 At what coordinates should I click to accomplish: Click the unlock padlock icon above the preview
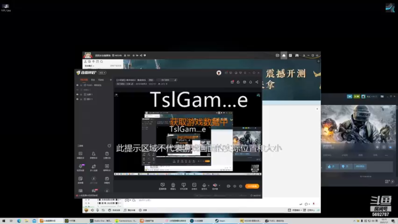tap(238, 82)
